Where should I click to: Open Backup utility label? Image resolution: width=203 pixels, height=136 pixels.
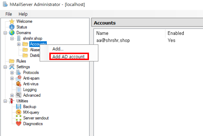click(30, 107)
